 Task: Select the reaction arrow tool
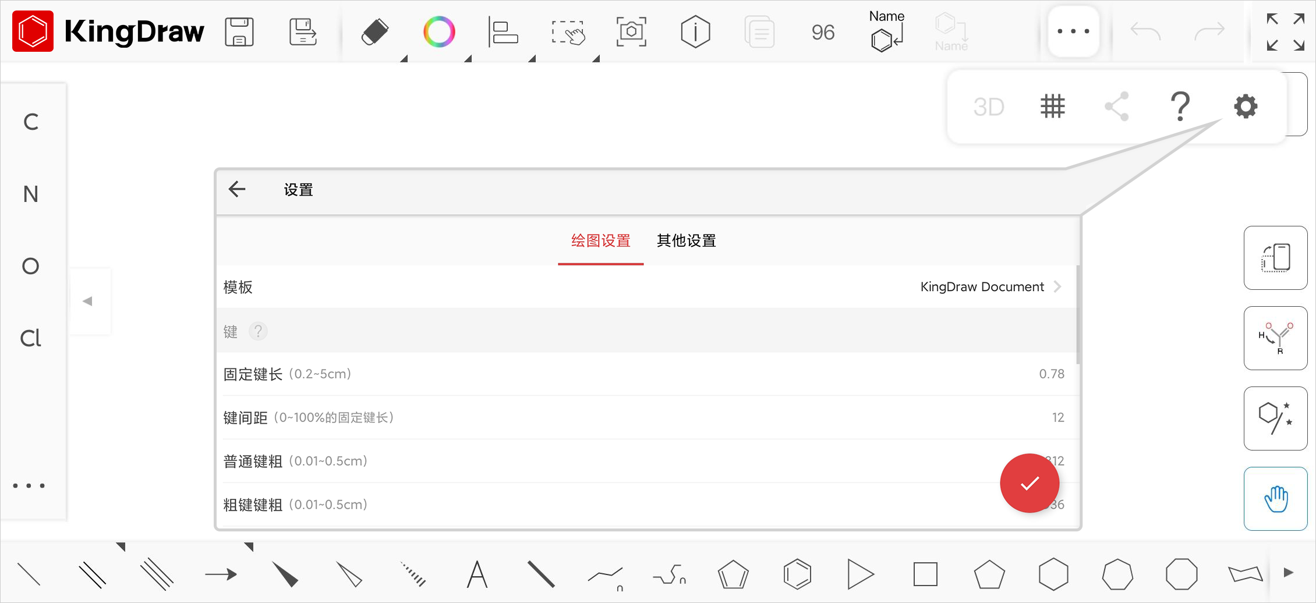click(221, 573)
